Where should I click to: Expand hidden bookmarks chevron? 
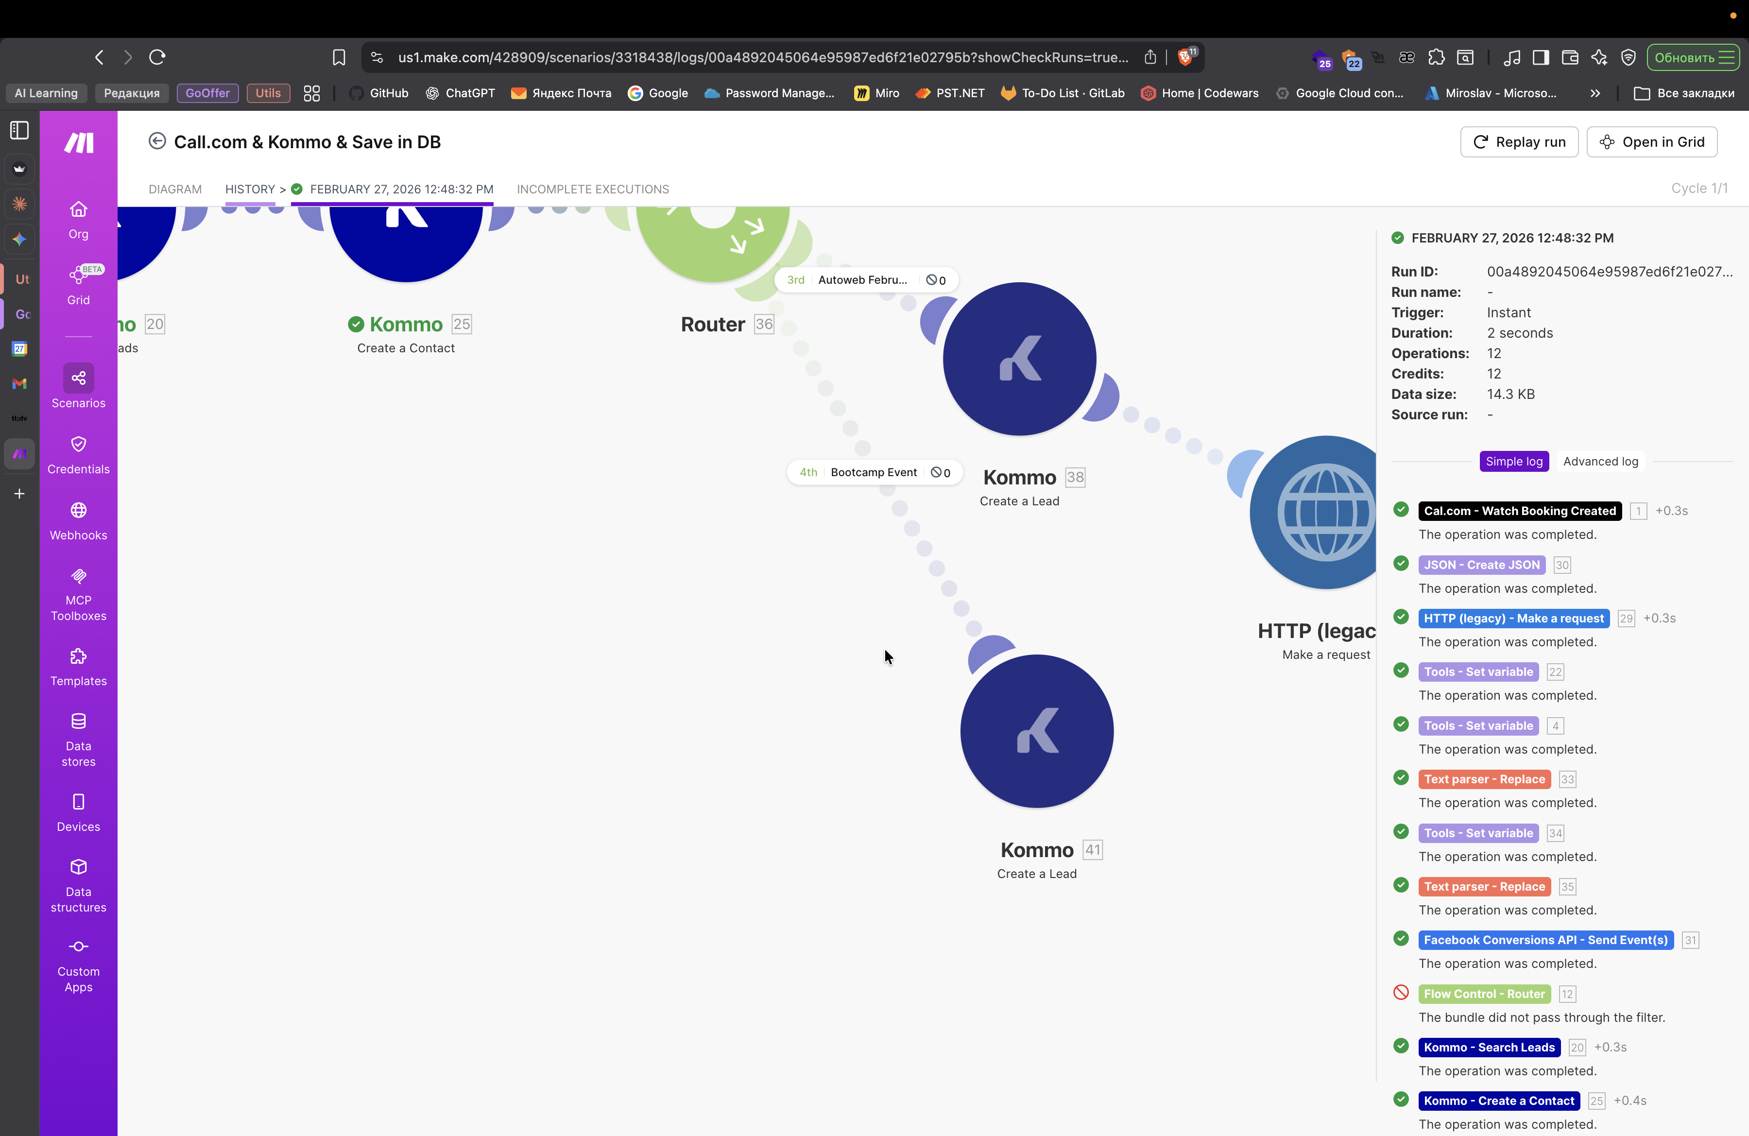pyautogui.click(x=1595, y=93)
